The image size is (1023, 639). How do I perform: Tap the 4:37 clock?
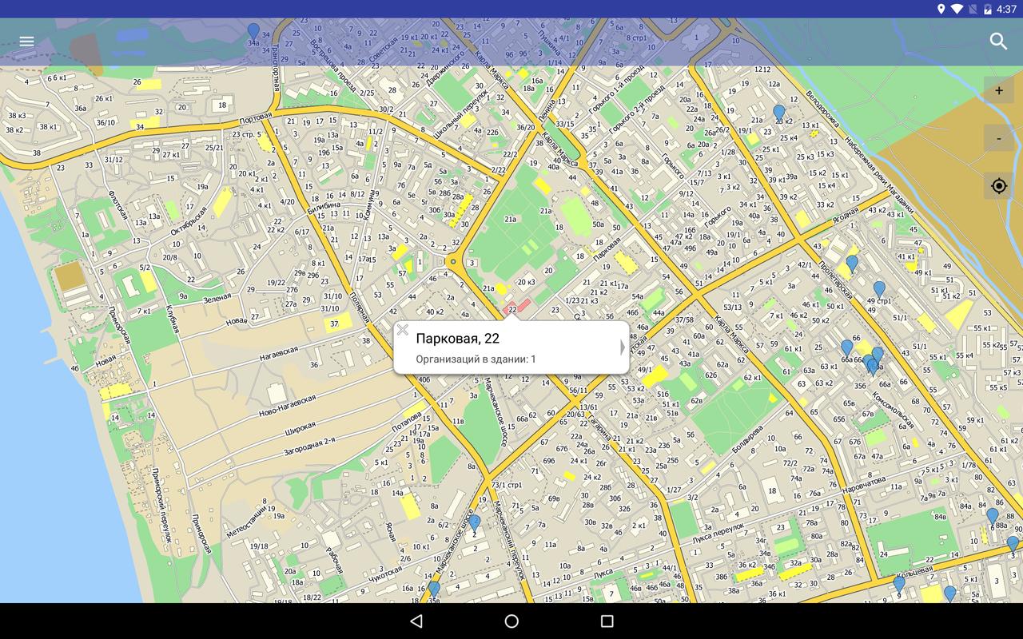coord(1006,9)
